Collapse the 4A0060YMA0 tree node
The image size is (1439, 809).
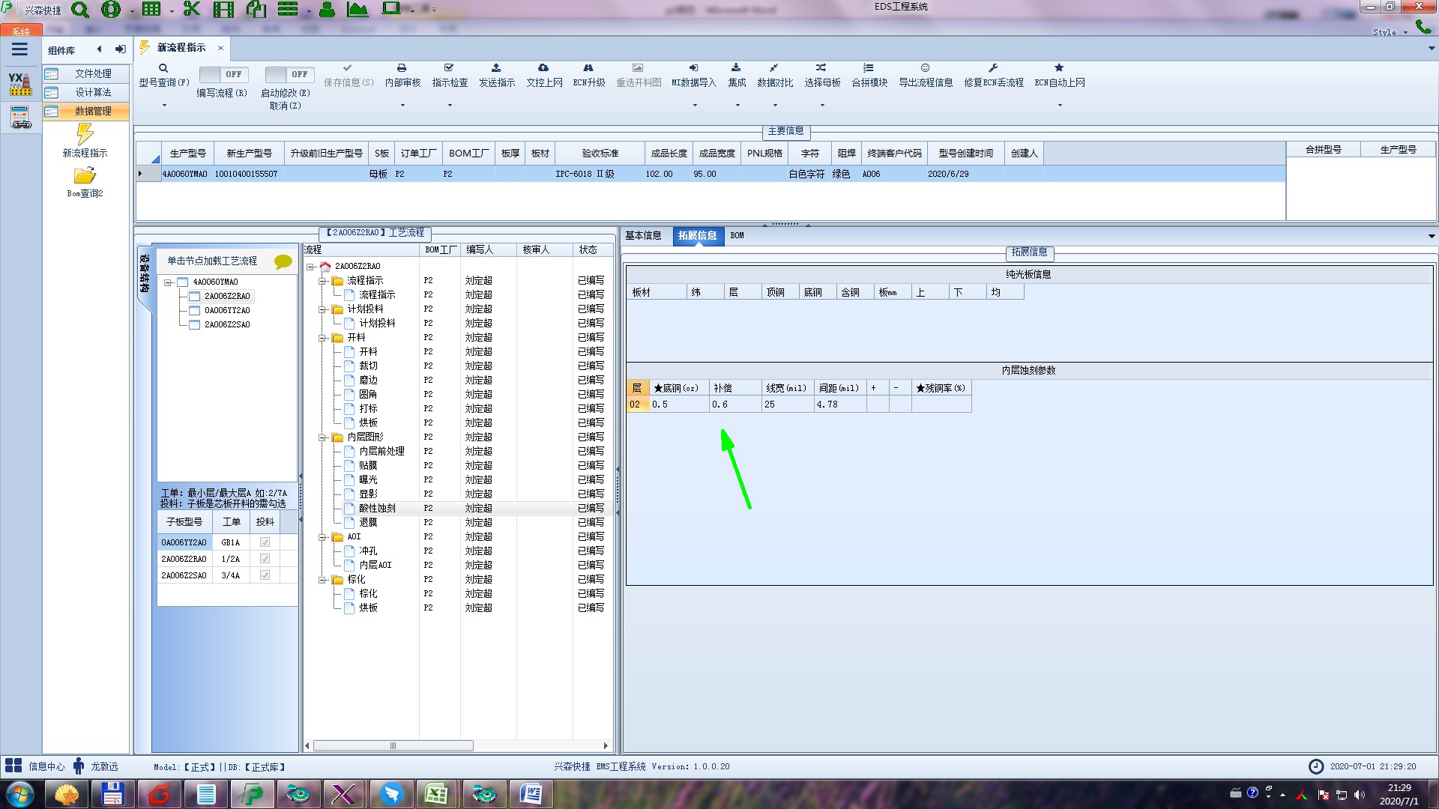168,282
